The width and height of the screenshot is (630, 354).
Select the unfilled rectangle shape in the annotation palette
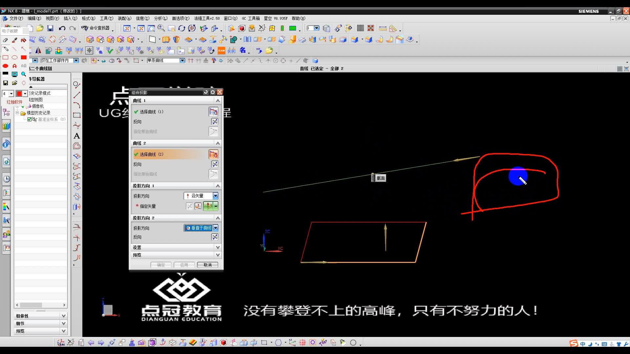point(5,57)
